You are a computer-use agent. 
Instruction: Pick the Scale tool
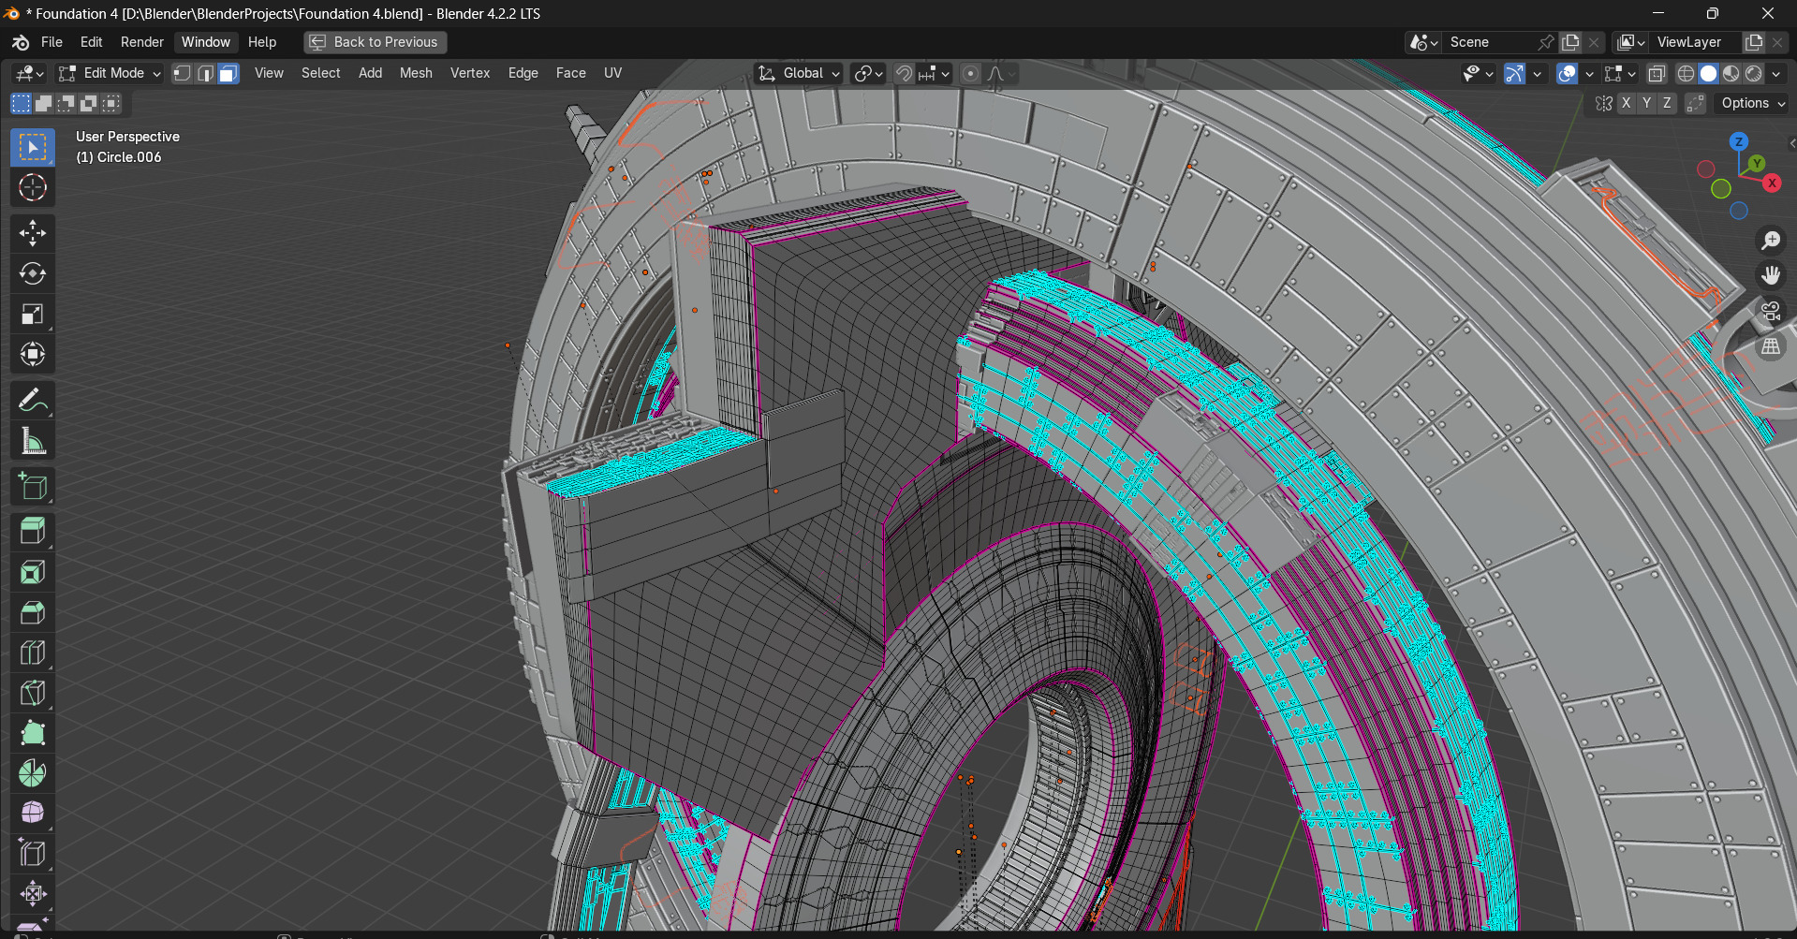[33, 314]
